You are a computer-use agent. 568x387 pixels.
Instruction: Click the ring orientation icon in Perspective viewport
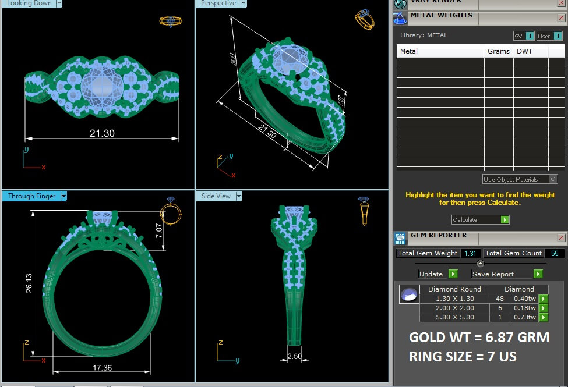[x=365, y=19]
